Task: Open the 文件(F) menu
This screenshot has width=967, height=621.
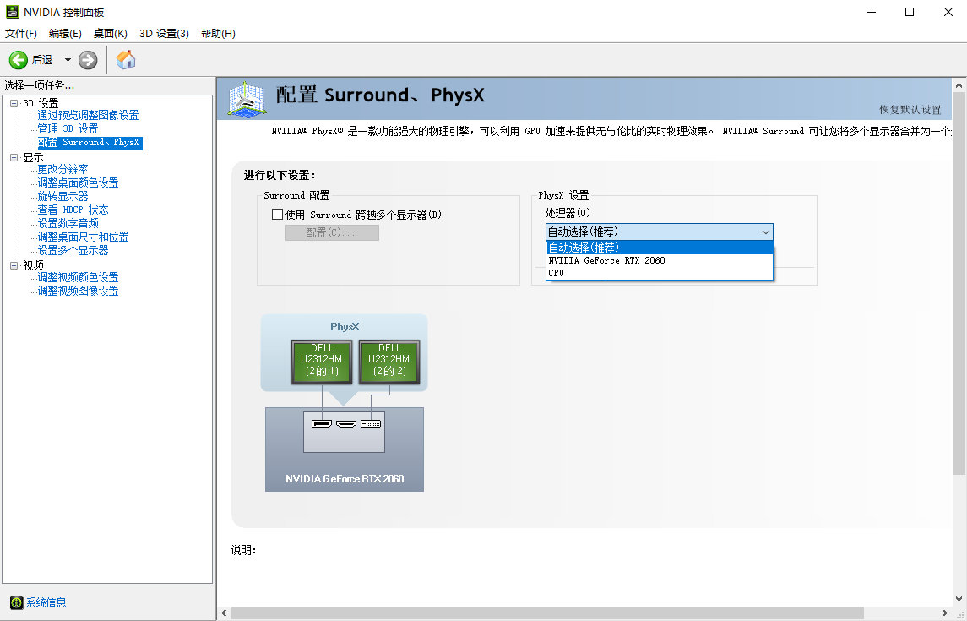Action: [x=21, y=33]
